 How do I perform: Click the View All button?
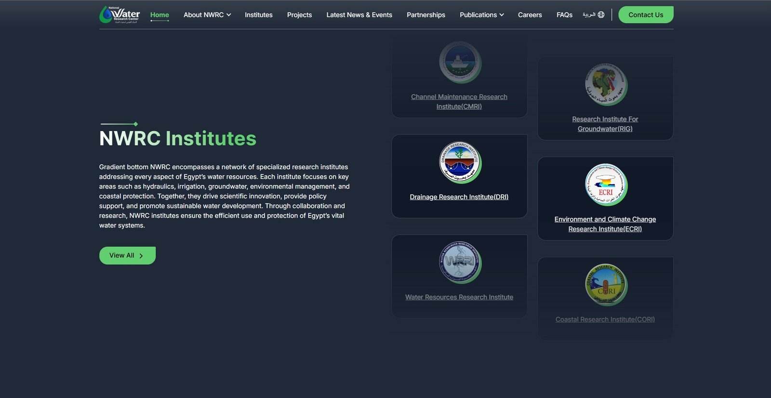point(127,255)
